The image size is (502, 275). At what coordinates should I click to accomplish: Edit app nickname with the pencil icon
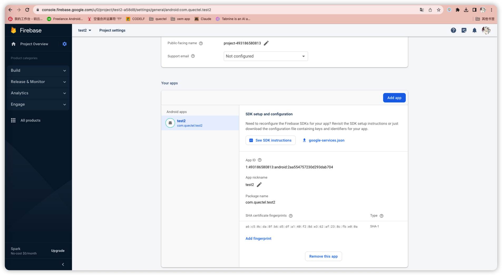pos(259,185)
